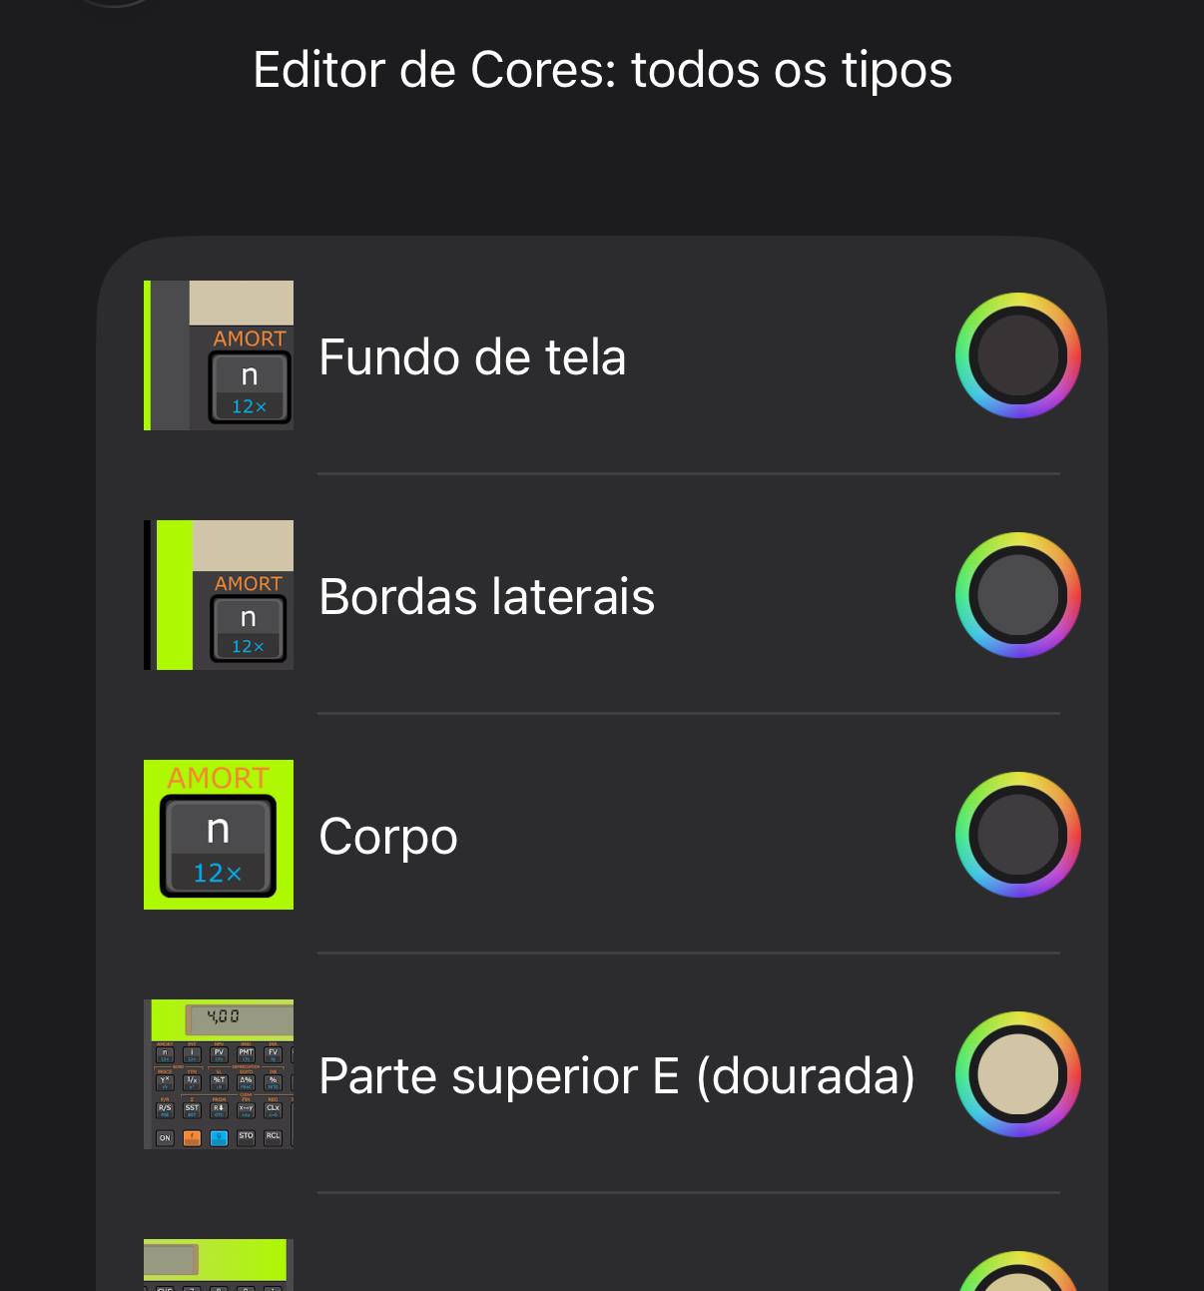
Task: Select the Corpo label
Action: tap(387, 837)
